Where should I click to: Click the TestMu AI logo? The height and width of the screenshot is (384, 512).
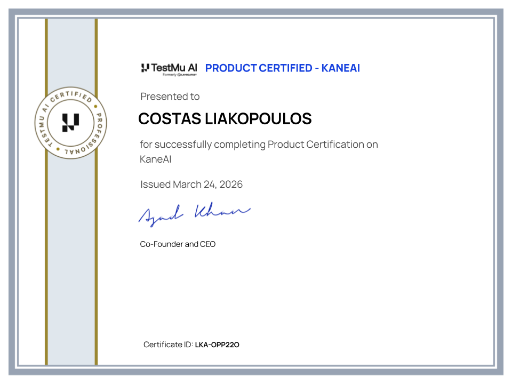pyautogui.click(x=169, y=69)
